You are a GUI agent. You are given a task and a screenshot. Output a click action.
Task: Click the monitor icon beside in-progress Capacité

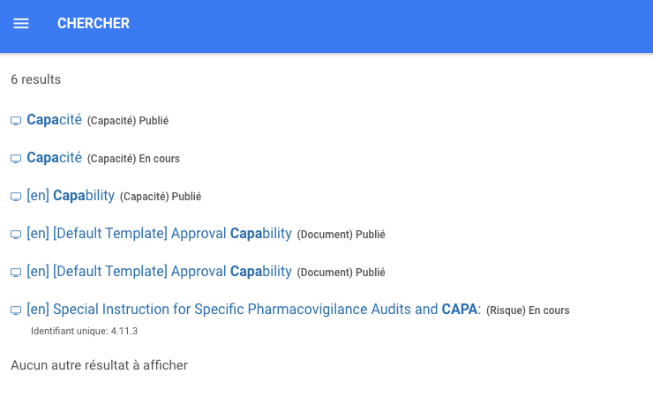pyautogui.click(x=16, y=159)
